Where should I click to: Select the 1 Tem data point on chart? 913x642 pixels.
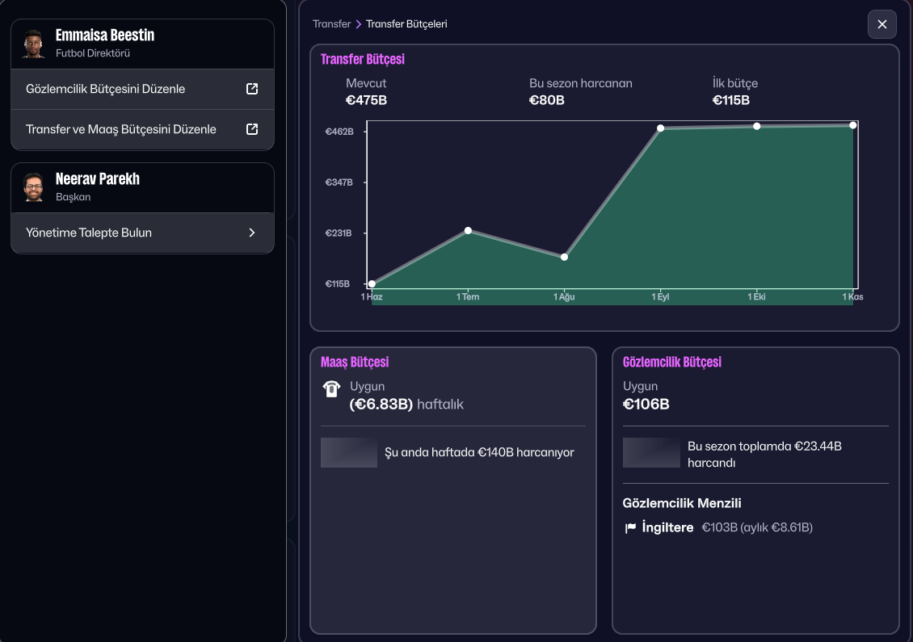[x=468, y=231]
